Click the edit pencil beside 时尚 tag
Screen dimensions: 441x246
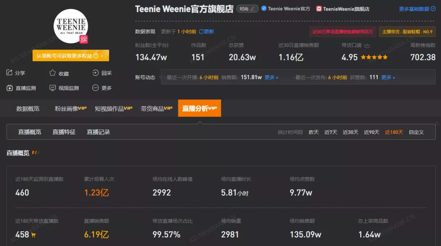(x=253, y=9)
